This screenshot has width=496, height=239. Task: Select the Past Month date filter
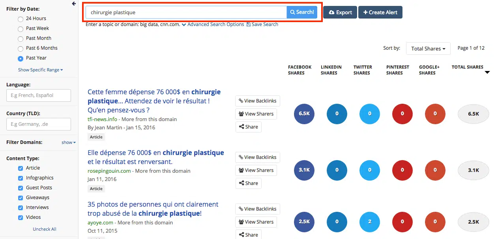[x=21, y=39]
